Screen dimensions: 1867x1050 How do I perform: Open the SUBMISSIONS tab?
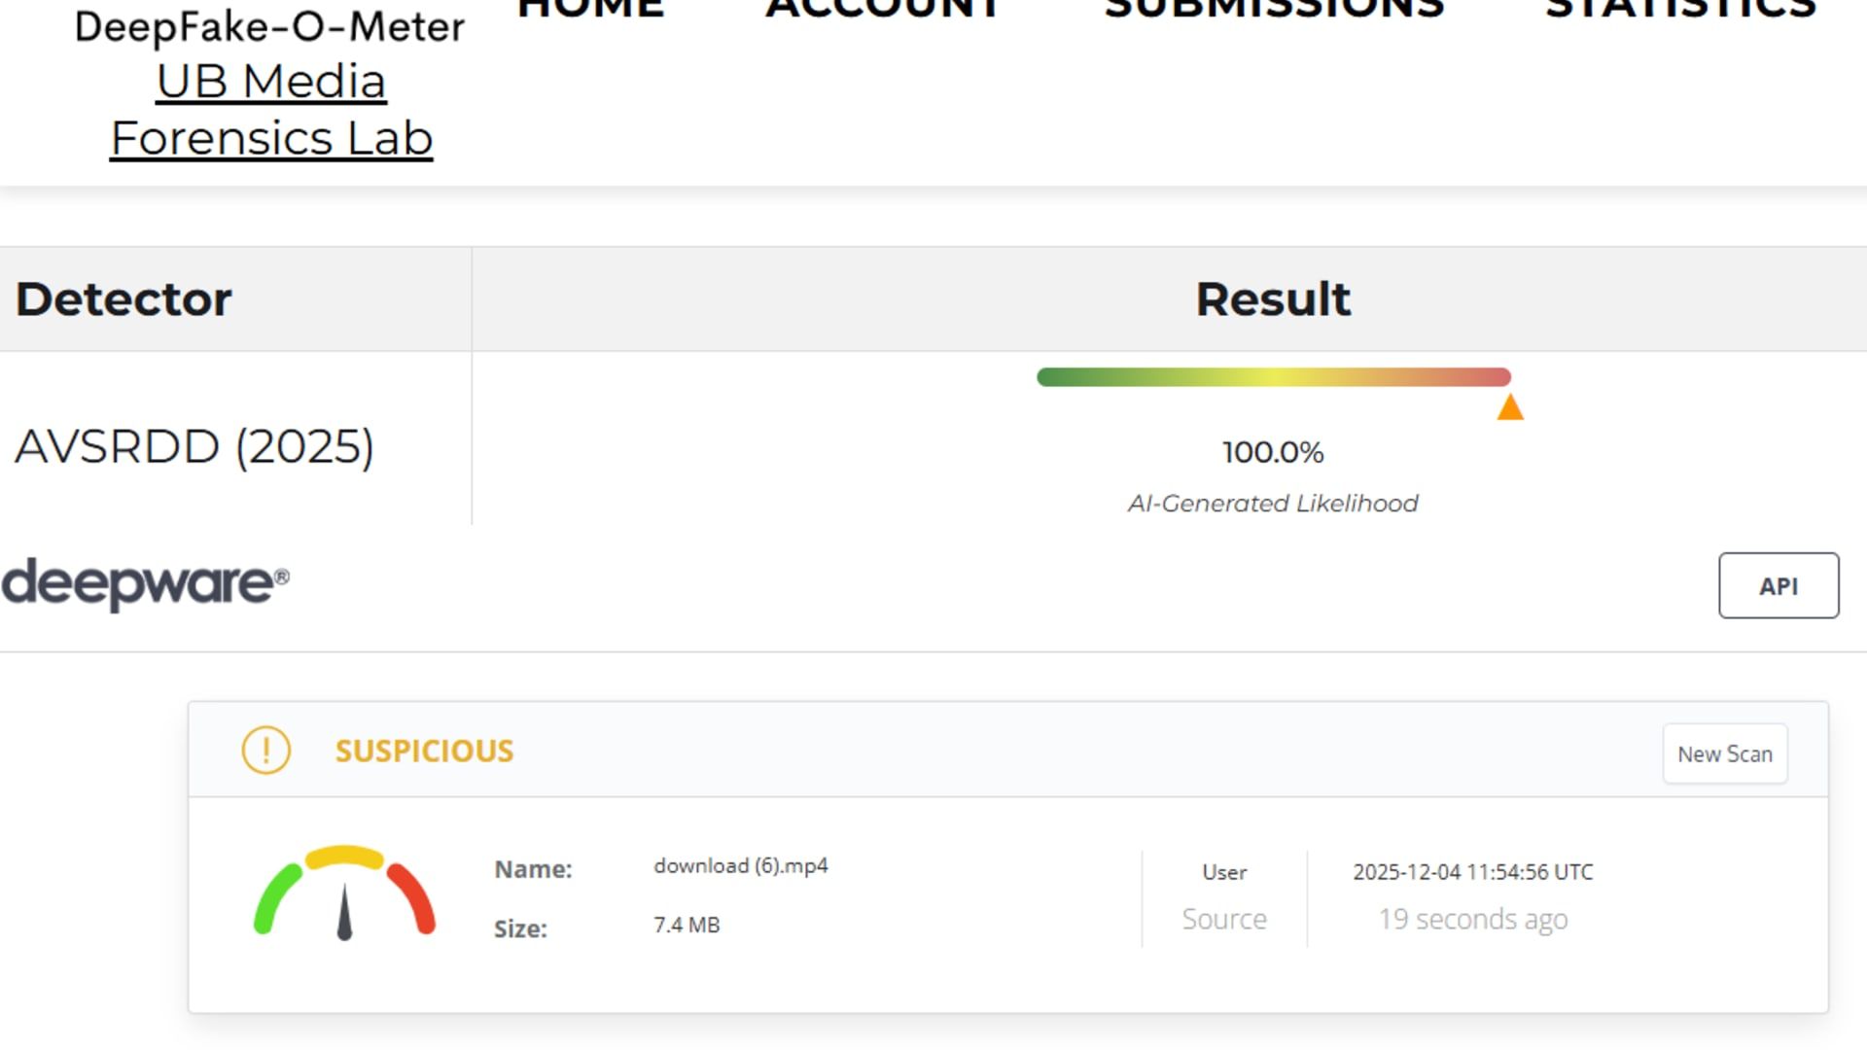(1274, 8)
